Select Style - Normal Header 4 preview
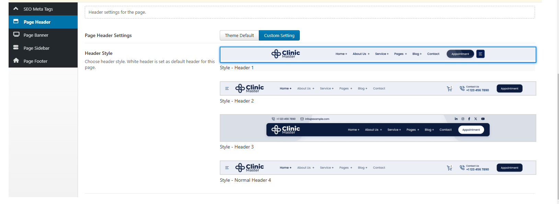The image size is (559, 204). (x=378, y=168)
